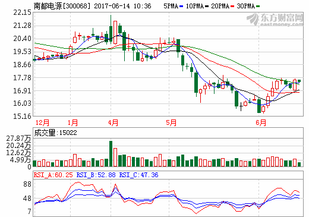
Task: Click the 19.53 price axis label
Action: [23, 52]
